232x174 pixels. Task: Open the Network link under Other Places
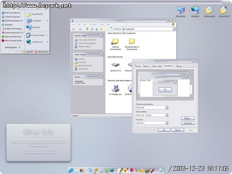tap(80, 59)
